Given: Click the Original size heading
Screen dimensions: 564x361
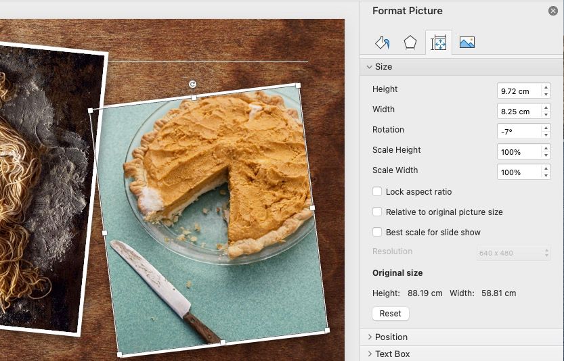Looking at the screenshot, I should click(397, 273).
